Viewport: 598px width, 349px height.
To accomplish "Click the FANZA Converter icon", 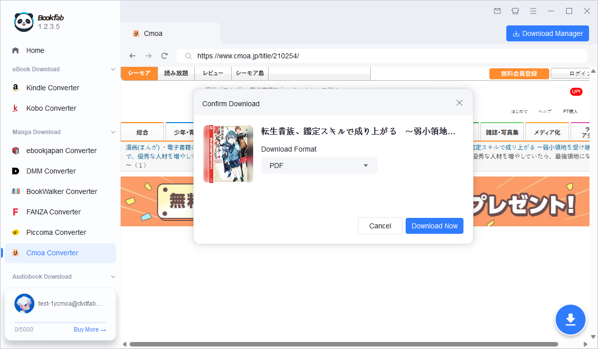I will tap(16, 212).
